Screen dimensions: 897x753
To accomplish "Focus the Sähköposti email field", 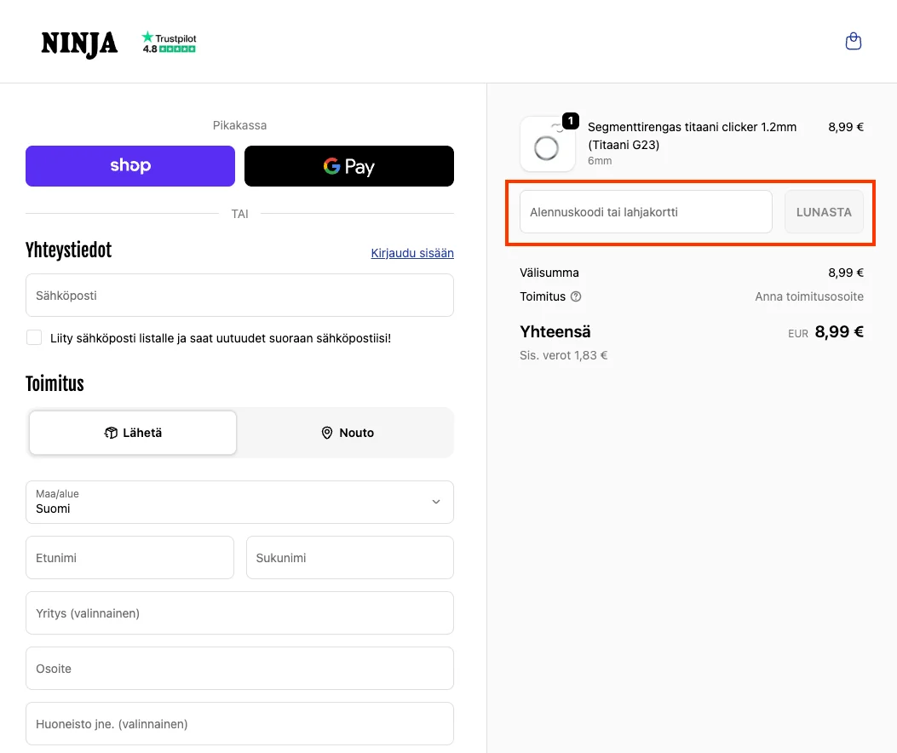I will (239, 296).
